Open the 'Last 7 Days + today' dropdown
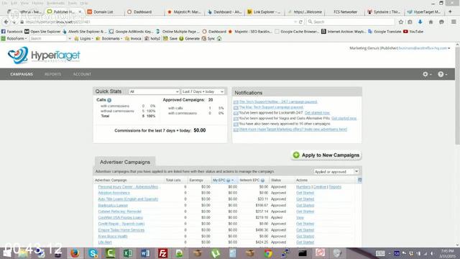 (x=203, y=91)
